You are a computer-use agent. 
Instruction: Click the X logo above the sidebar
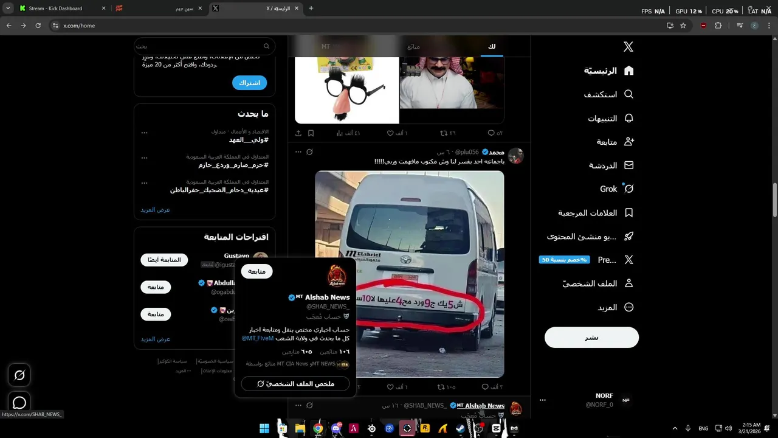[628, 47]
